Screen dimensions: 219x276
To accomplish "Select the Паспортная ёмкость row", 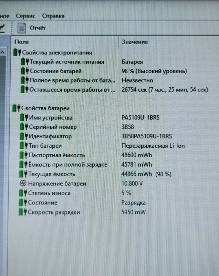I will point(57,155).
